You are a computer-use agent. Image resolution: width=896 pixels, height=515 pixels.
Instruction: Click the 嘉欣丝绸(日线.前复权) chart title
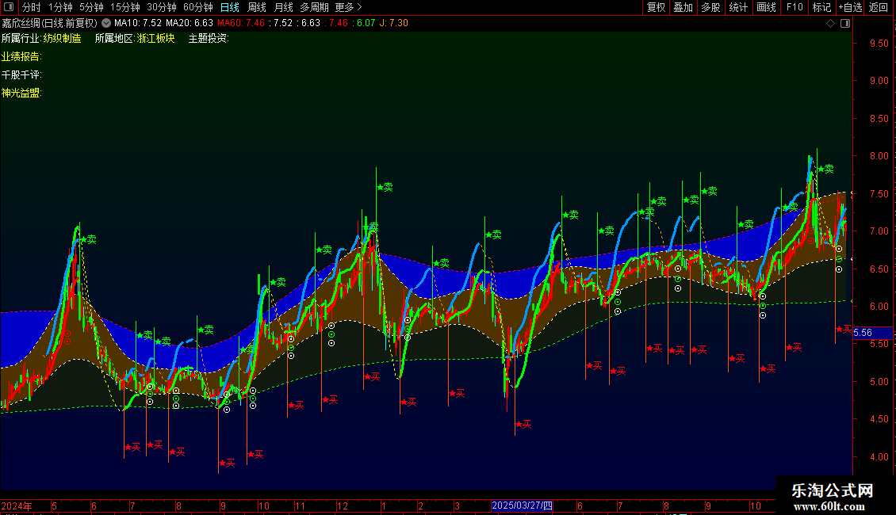pos(50,23)
